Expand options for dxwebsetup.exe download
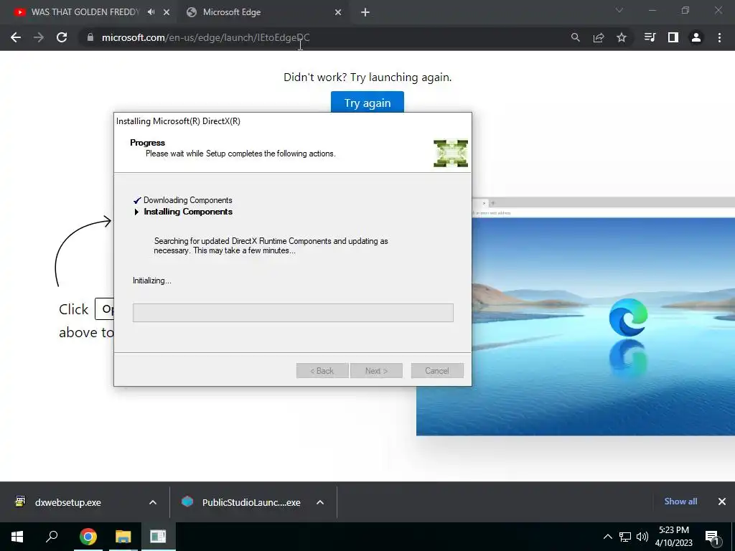735x551 pixels. tap(153, 502)
